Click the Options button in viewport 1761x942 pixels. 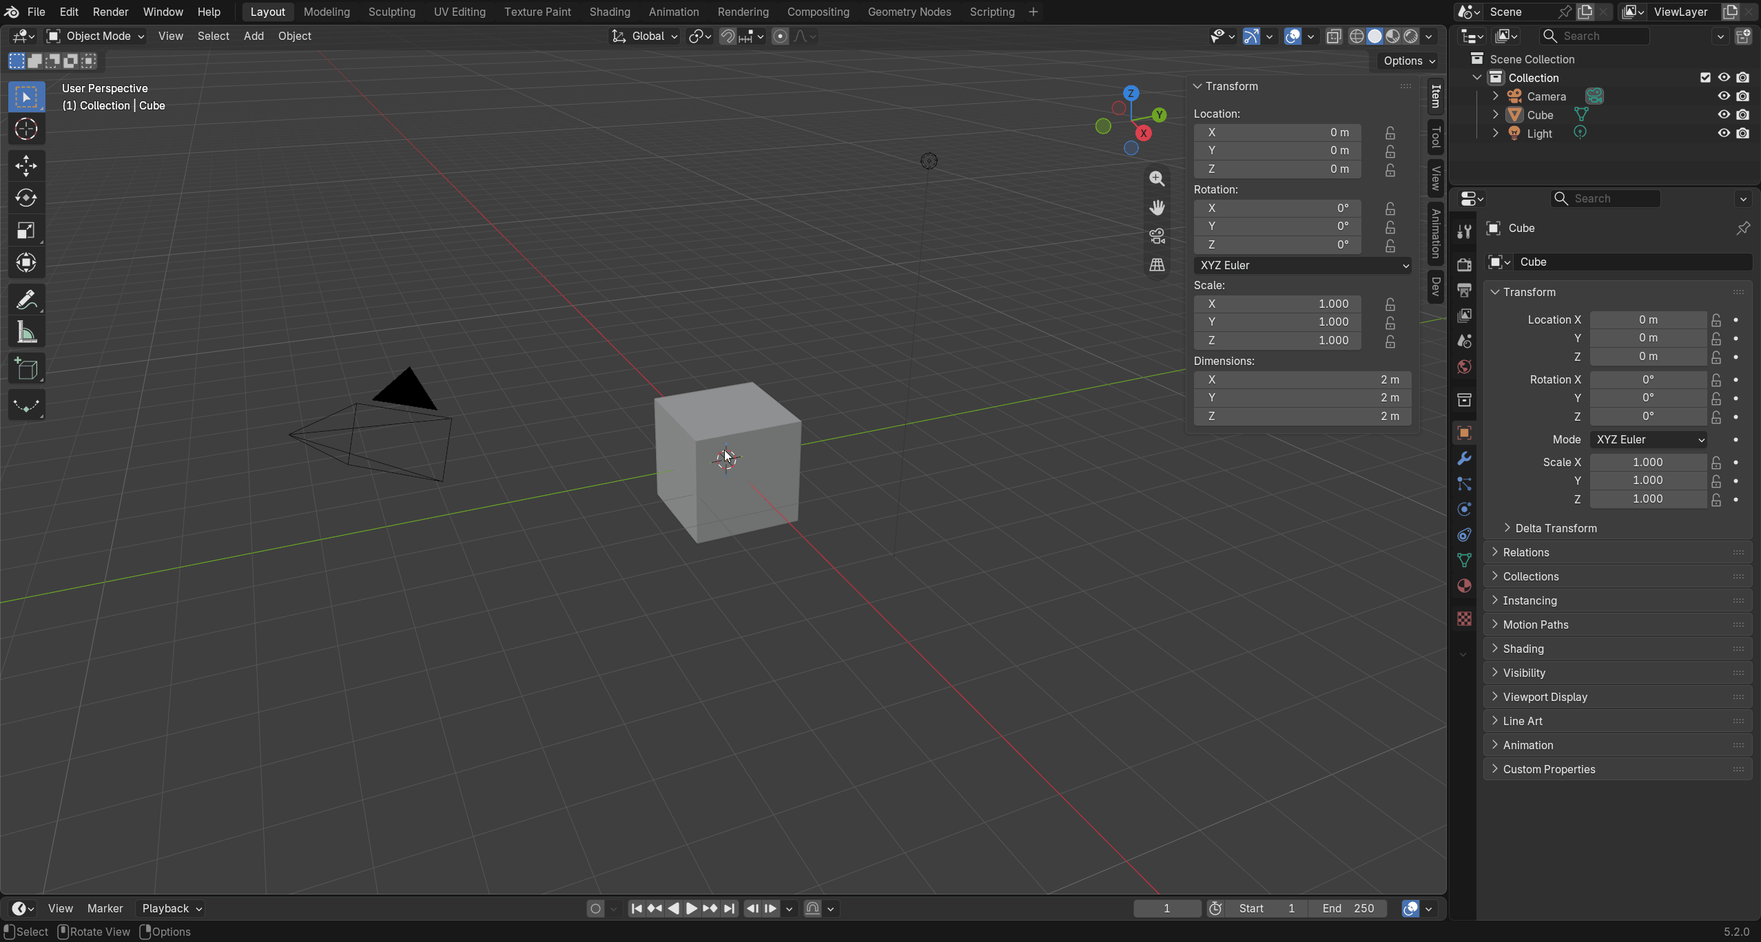(1408, 61)
